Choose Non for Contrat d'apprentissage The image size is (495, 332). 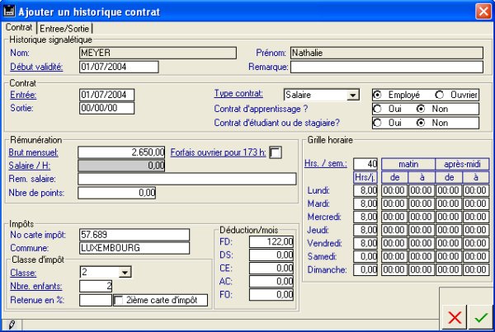point(421,109)
